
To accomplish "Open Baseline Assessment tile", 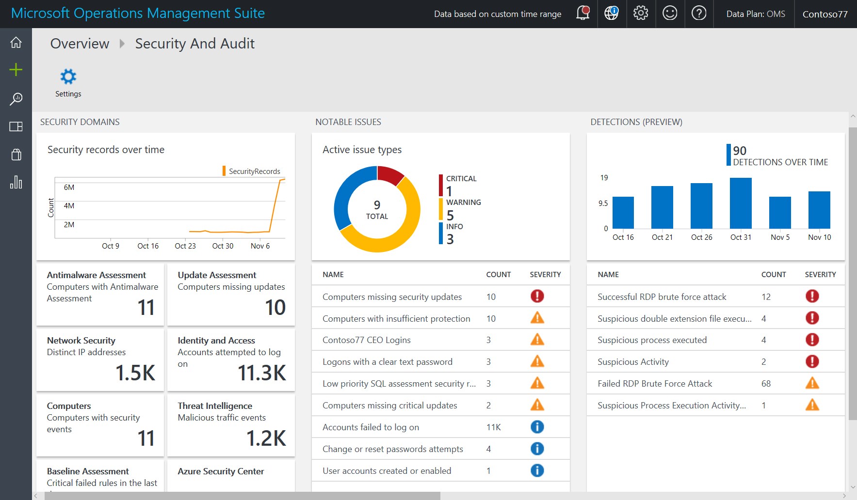I will click(100, 476).
